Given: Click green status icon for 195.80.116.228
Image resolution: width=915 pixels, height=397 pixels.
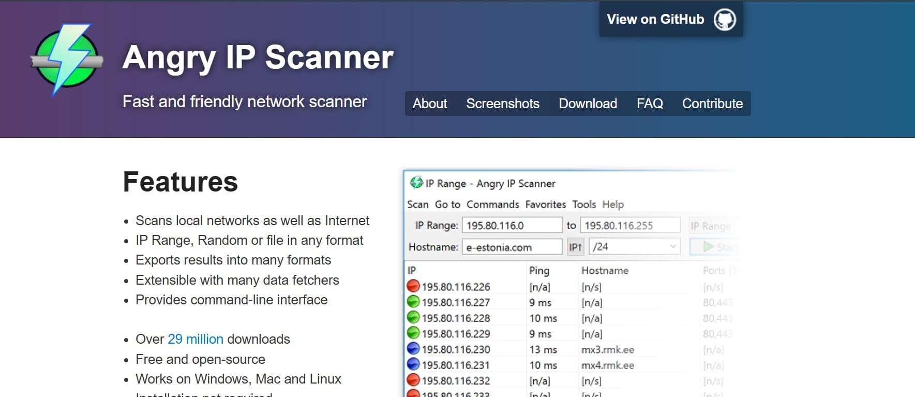Looking at the screenshot, I should pos(413,317).
